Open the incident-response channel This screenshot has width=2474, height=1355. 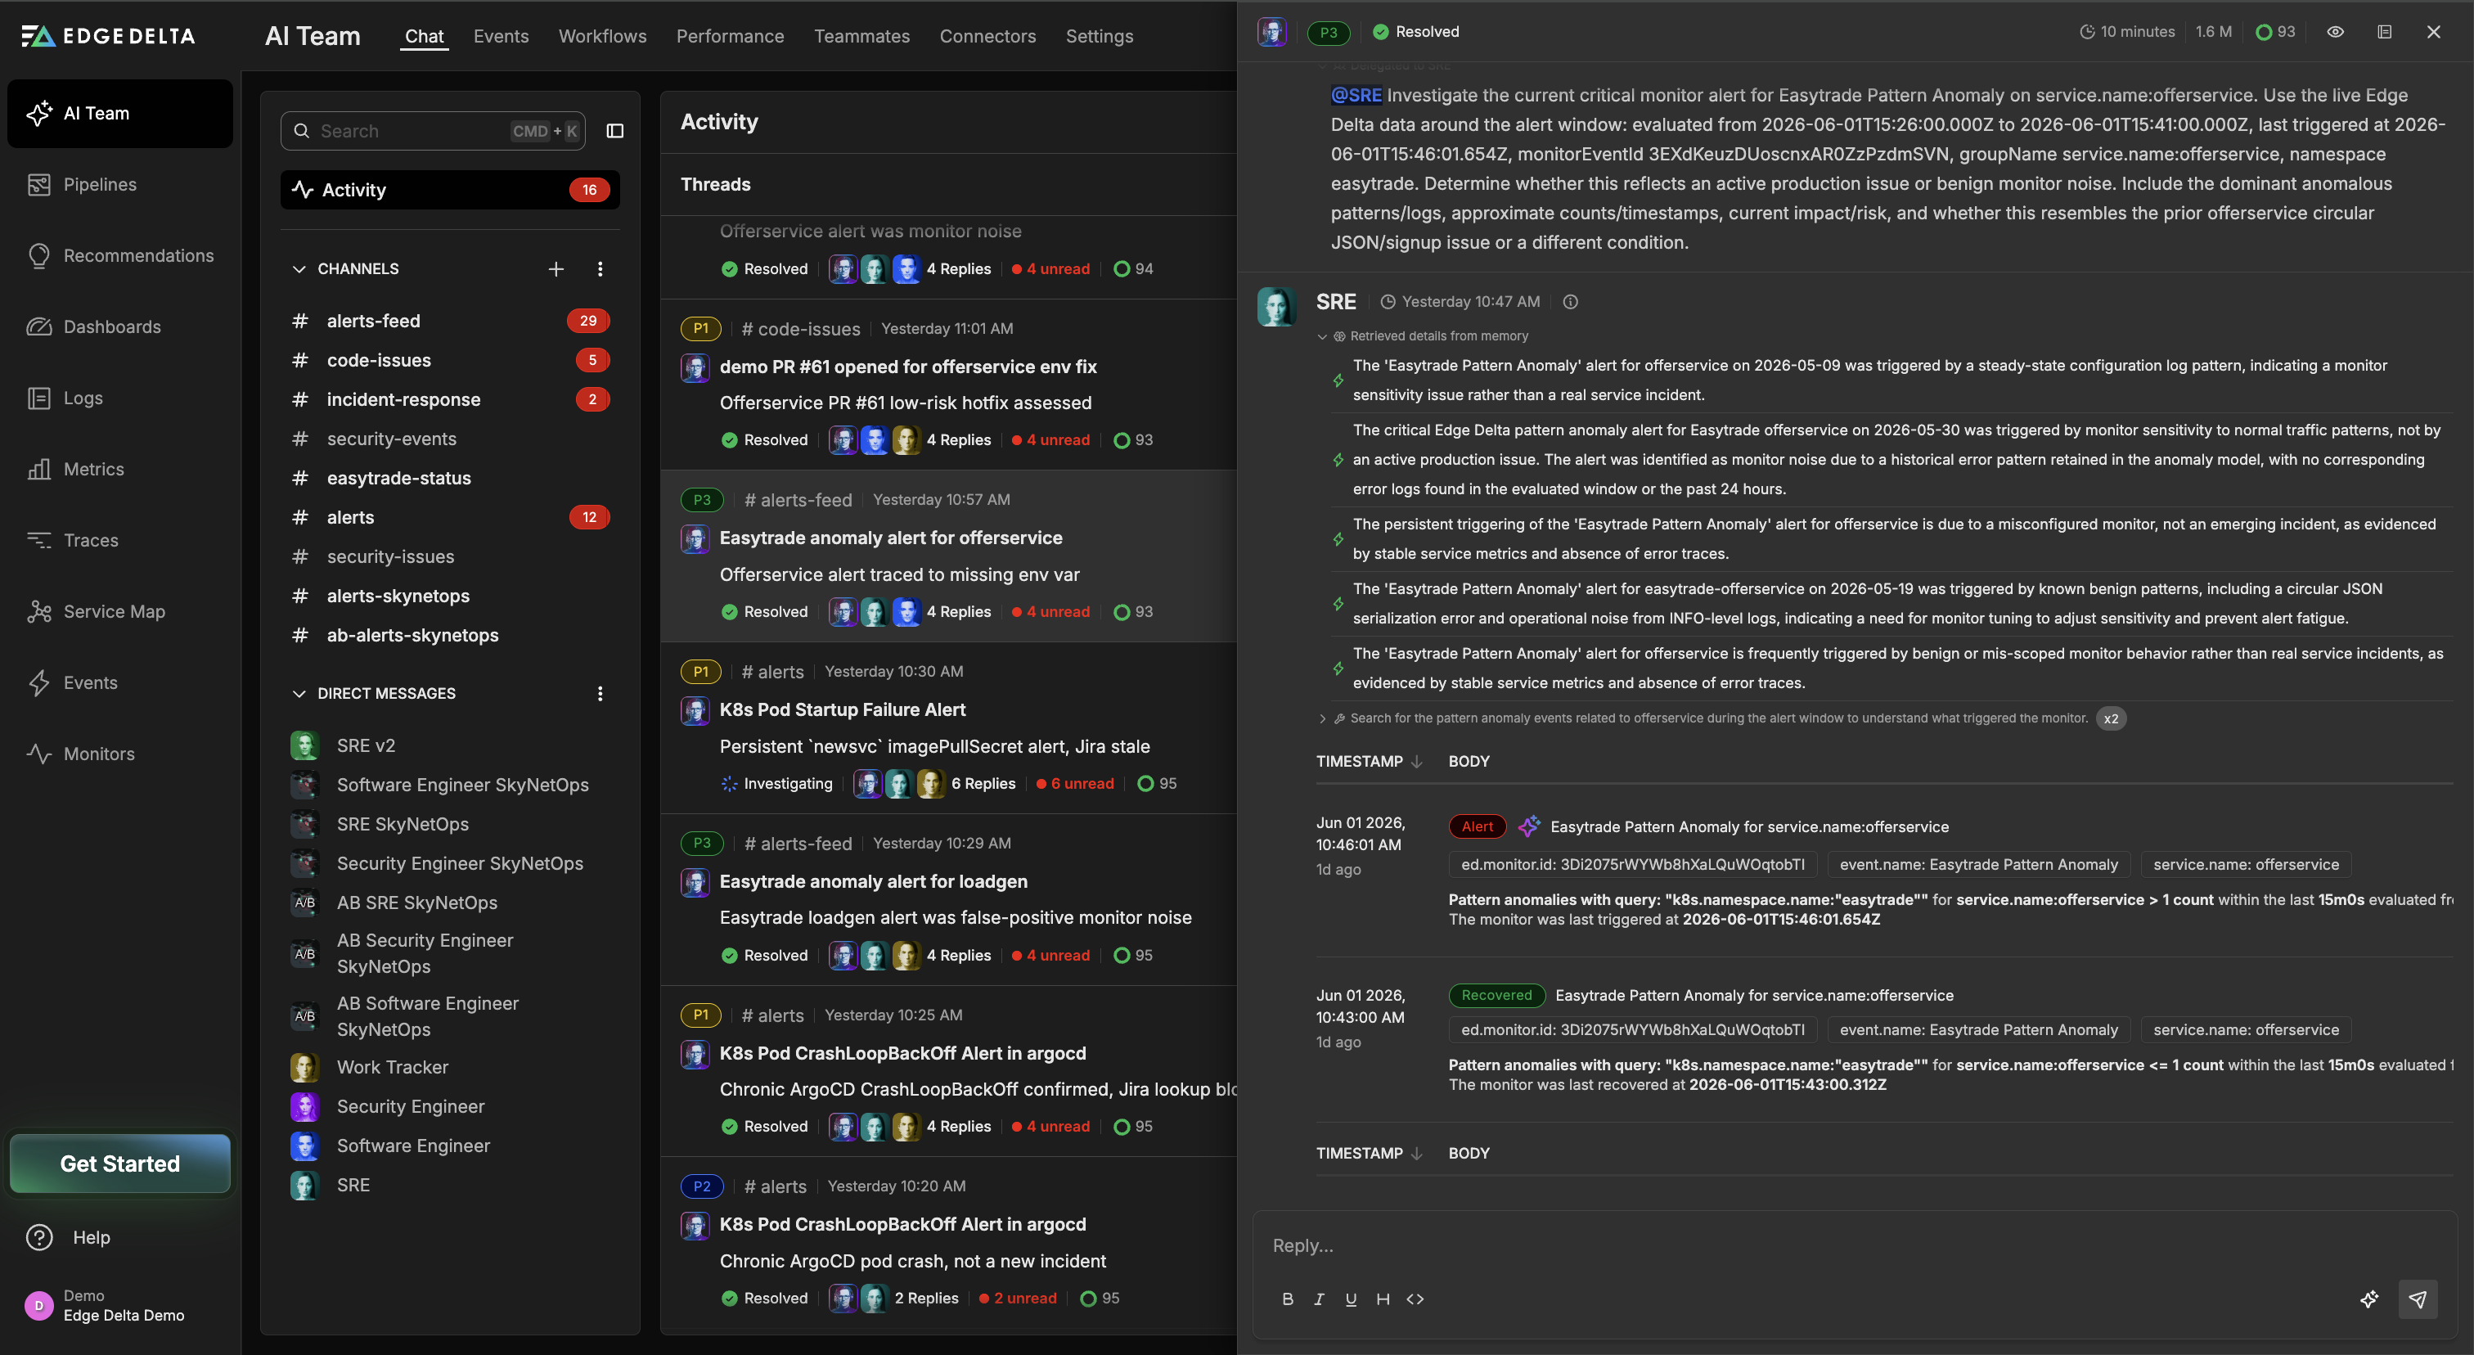coord(449,399)
